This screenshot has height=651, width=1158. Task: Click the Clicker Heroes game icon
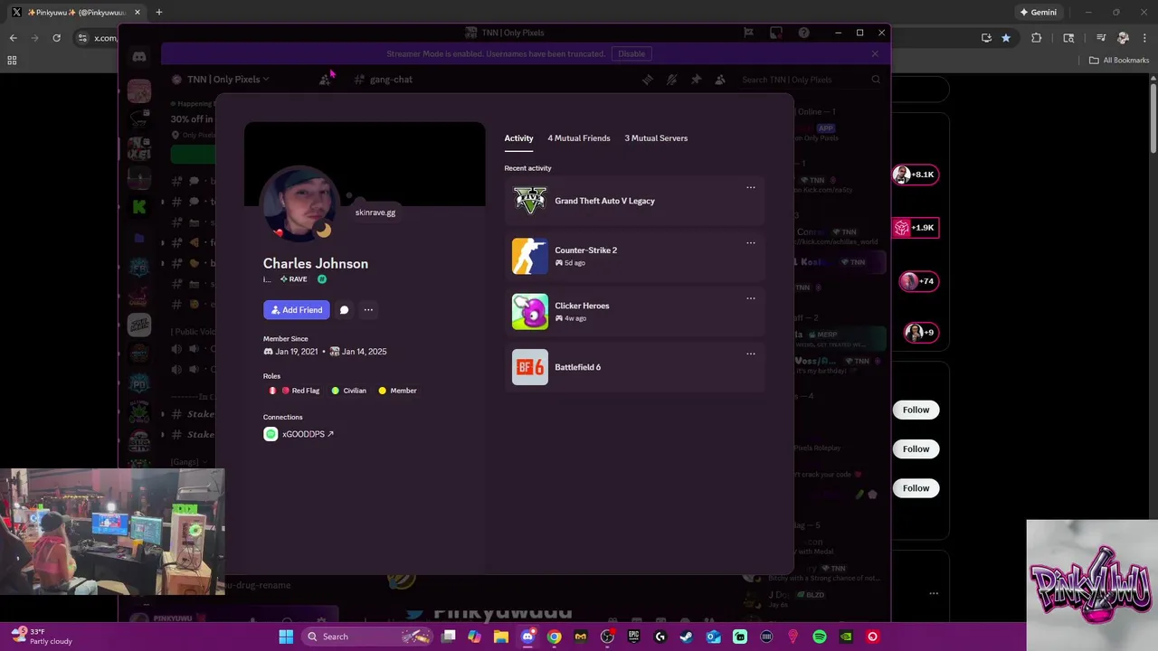pos(530,312)
